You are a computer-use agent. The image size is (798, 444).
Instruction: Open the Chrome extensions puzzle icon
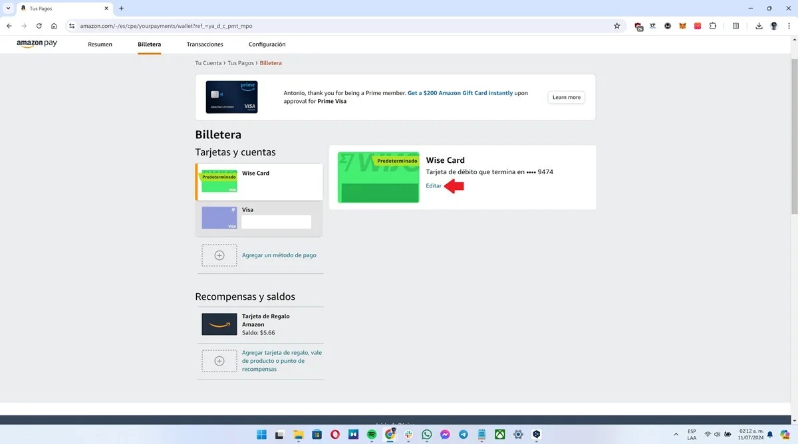(712, 25)
